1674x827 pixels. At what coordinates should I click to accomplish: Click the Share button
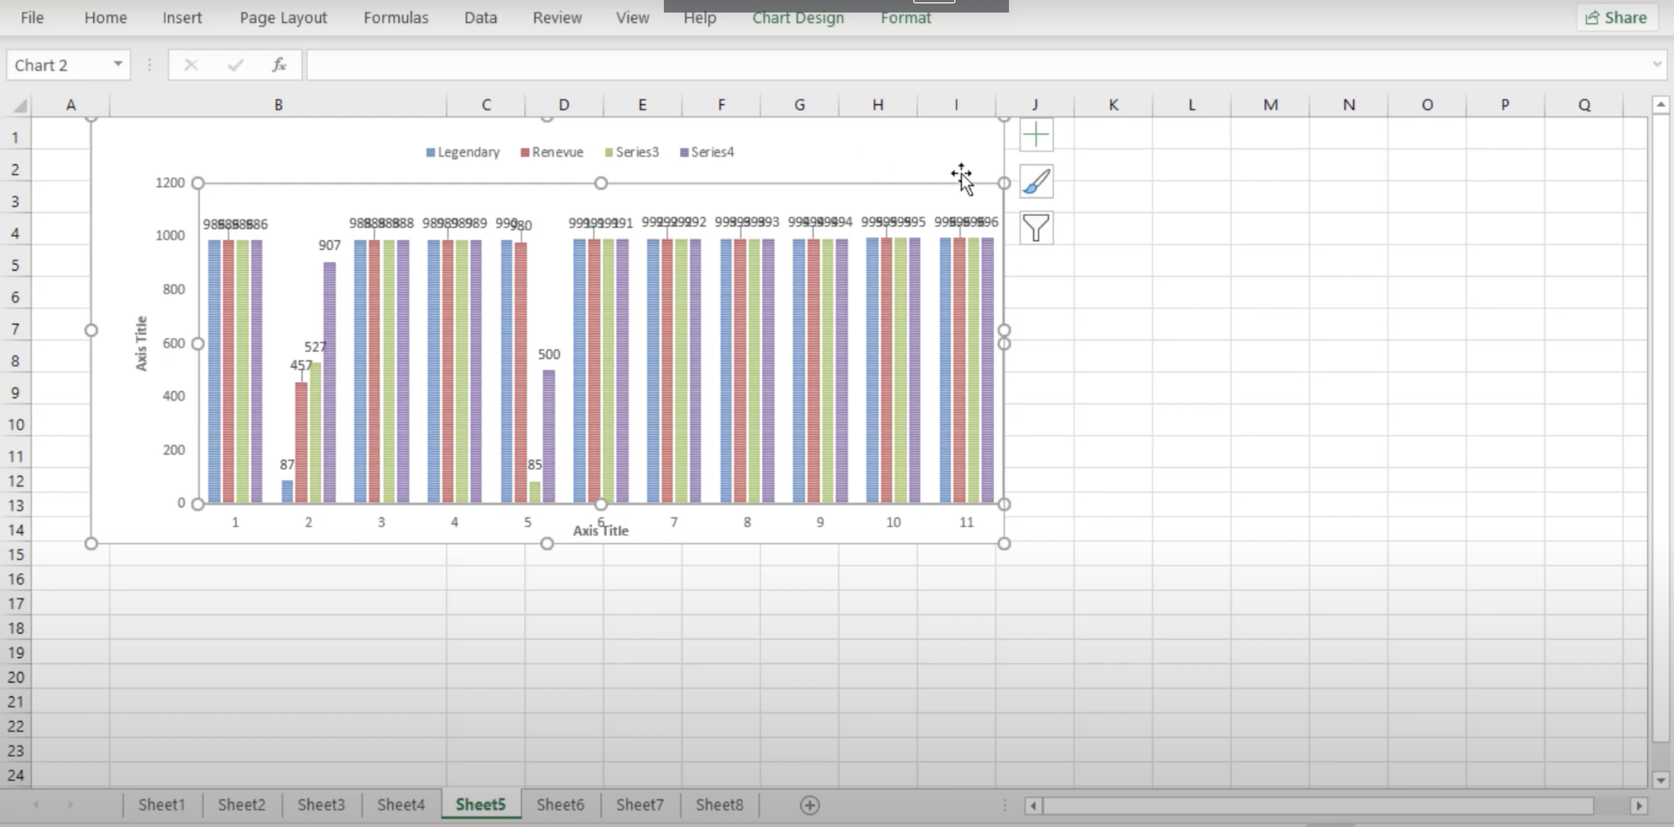pos(1616,18)
